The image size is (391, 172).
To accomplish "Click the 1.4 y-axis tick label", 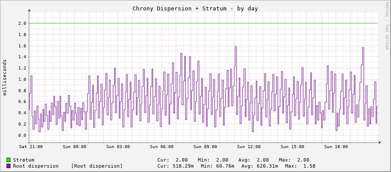I will (x=23, y=57).
